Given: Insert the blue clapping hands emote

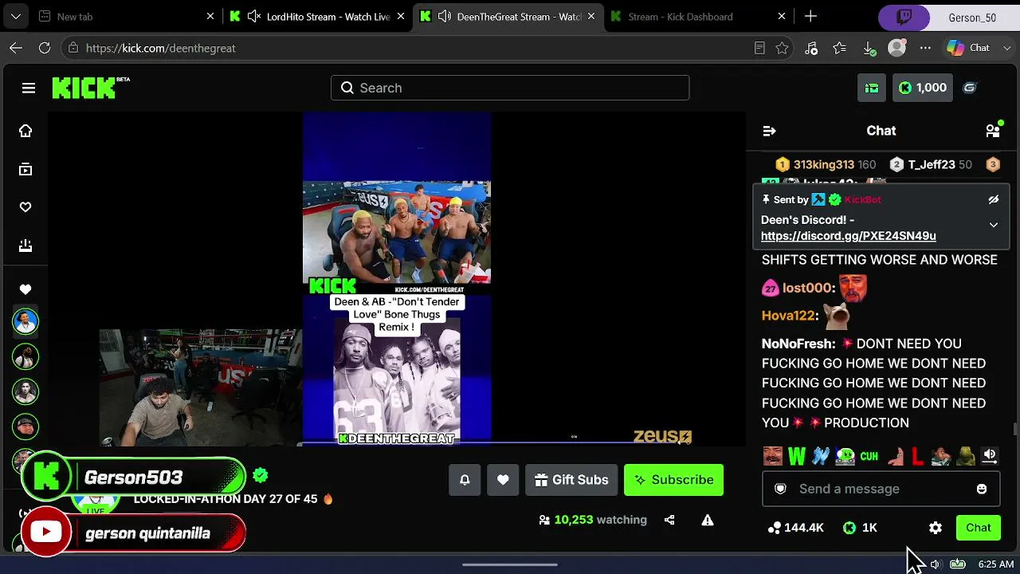Looking at the screenshot, I should tap(821, 456).
